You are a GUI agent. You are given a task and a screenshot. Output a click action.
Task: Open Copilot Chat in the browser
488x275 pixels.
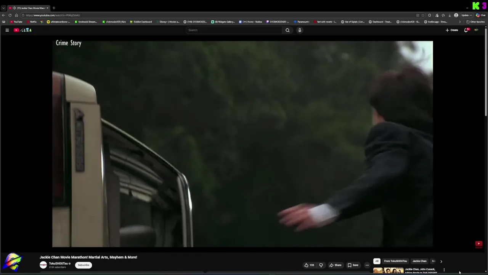[480, 15]
